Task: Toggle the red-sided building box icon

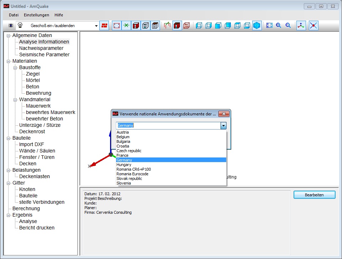Action: click(136, 26)
